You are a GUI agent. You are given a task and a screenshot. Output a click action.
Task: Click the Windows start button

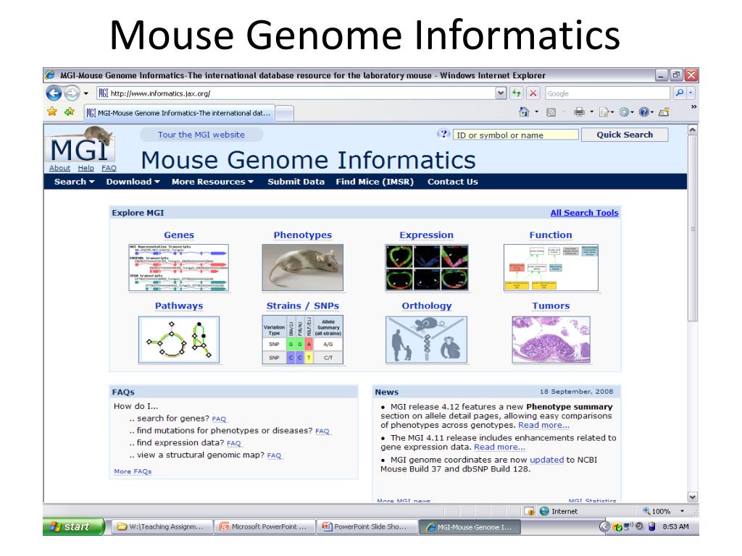(74, 526)
